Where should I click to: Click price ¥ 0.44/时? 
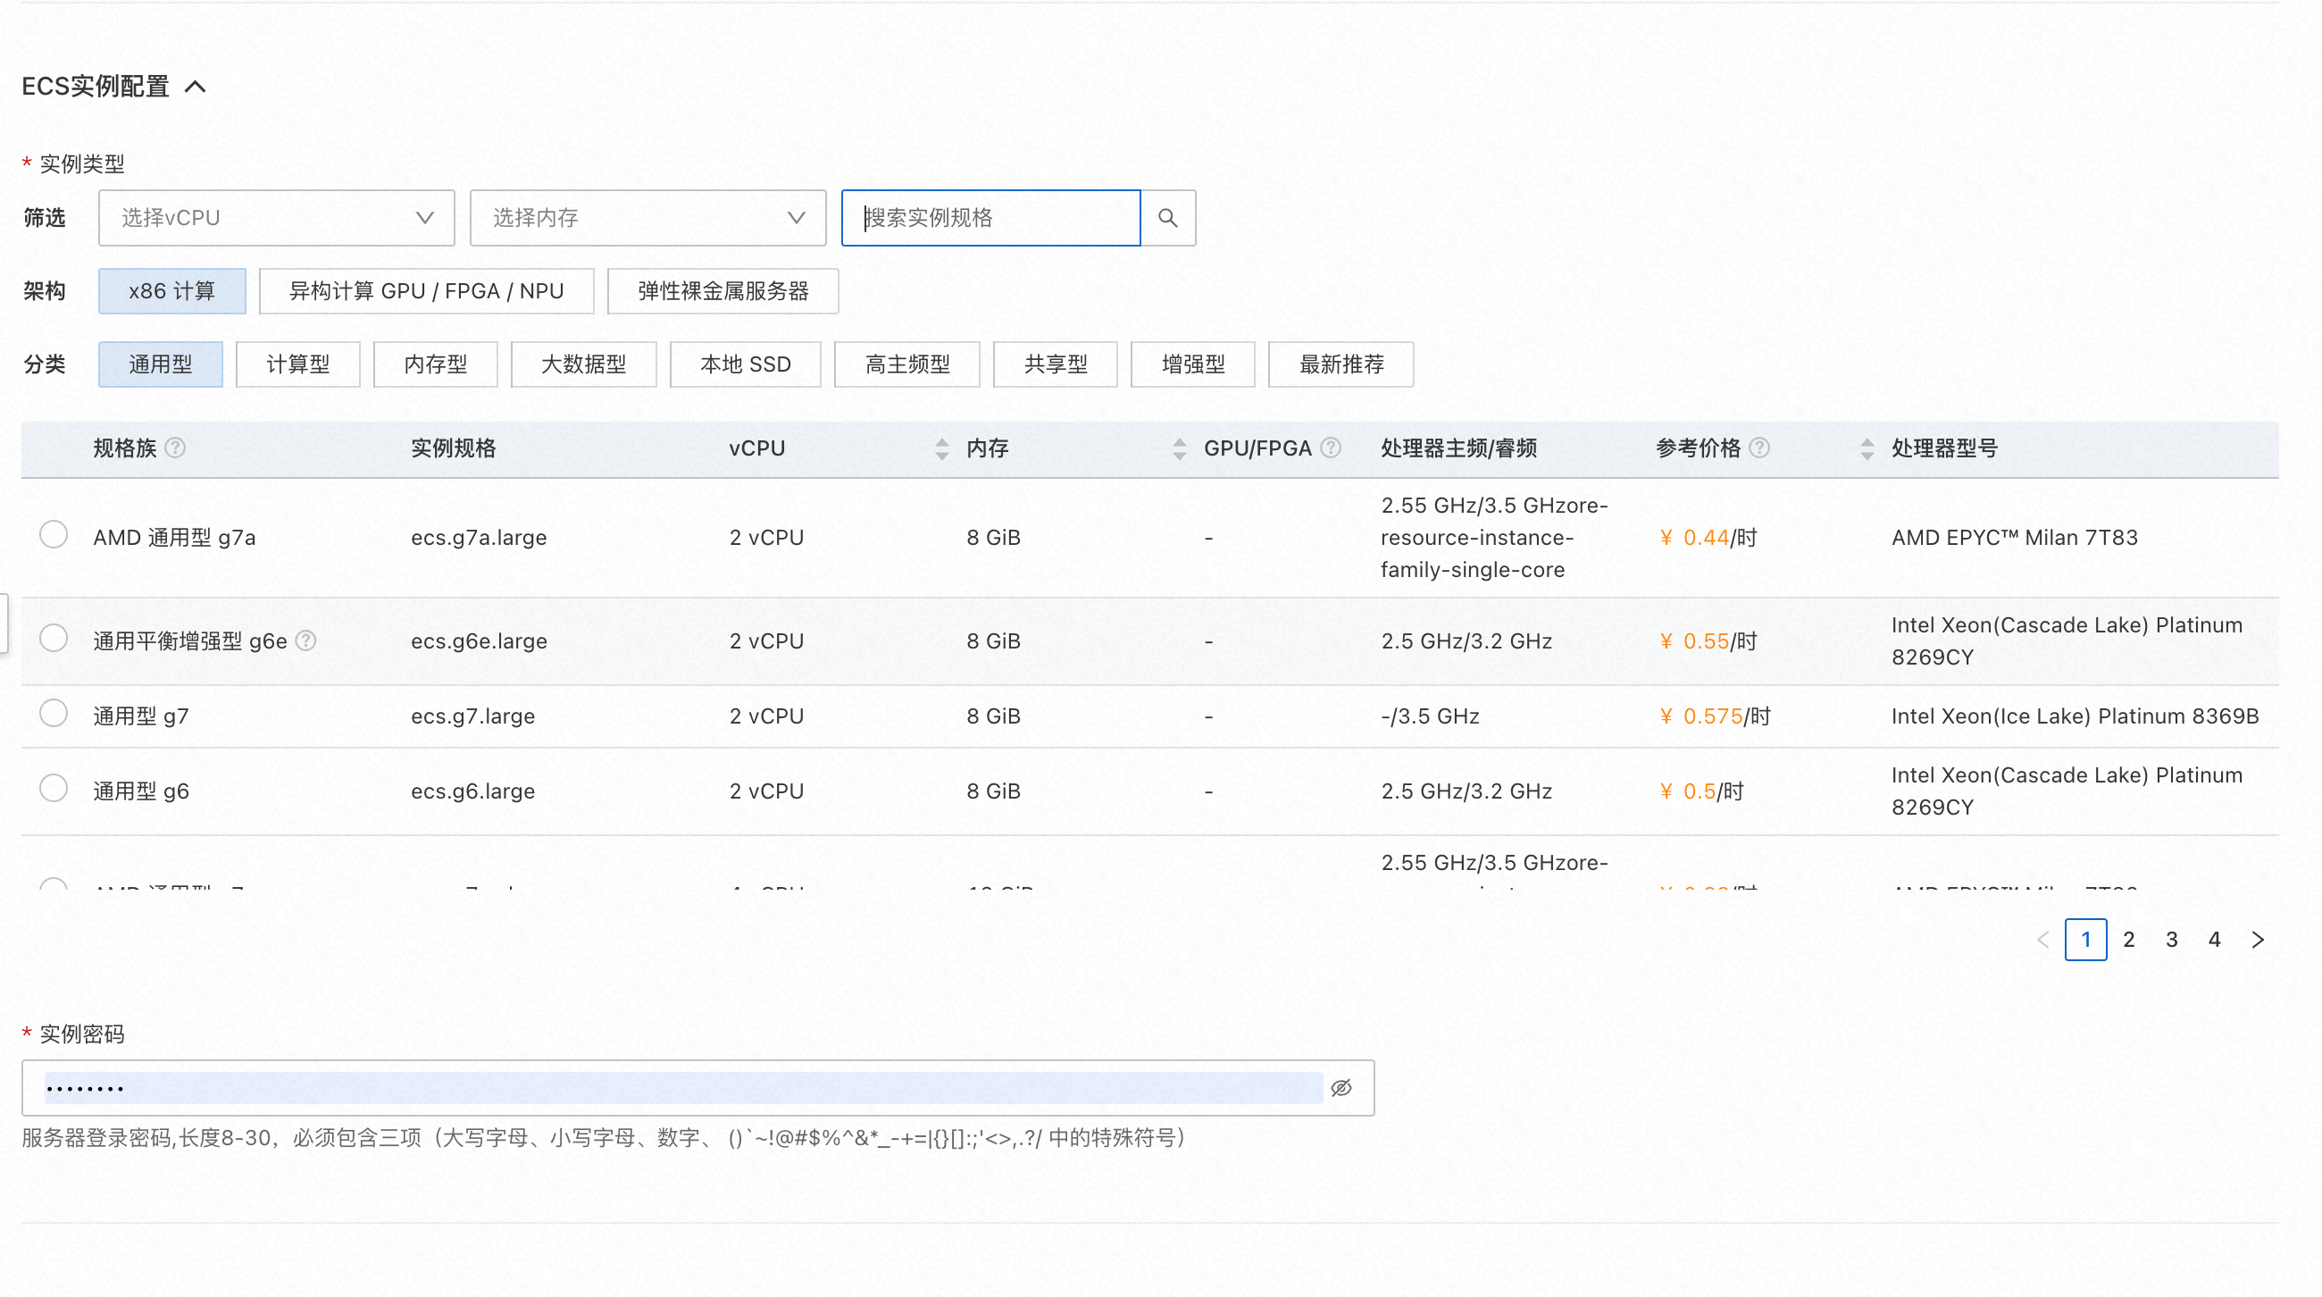1708,537
